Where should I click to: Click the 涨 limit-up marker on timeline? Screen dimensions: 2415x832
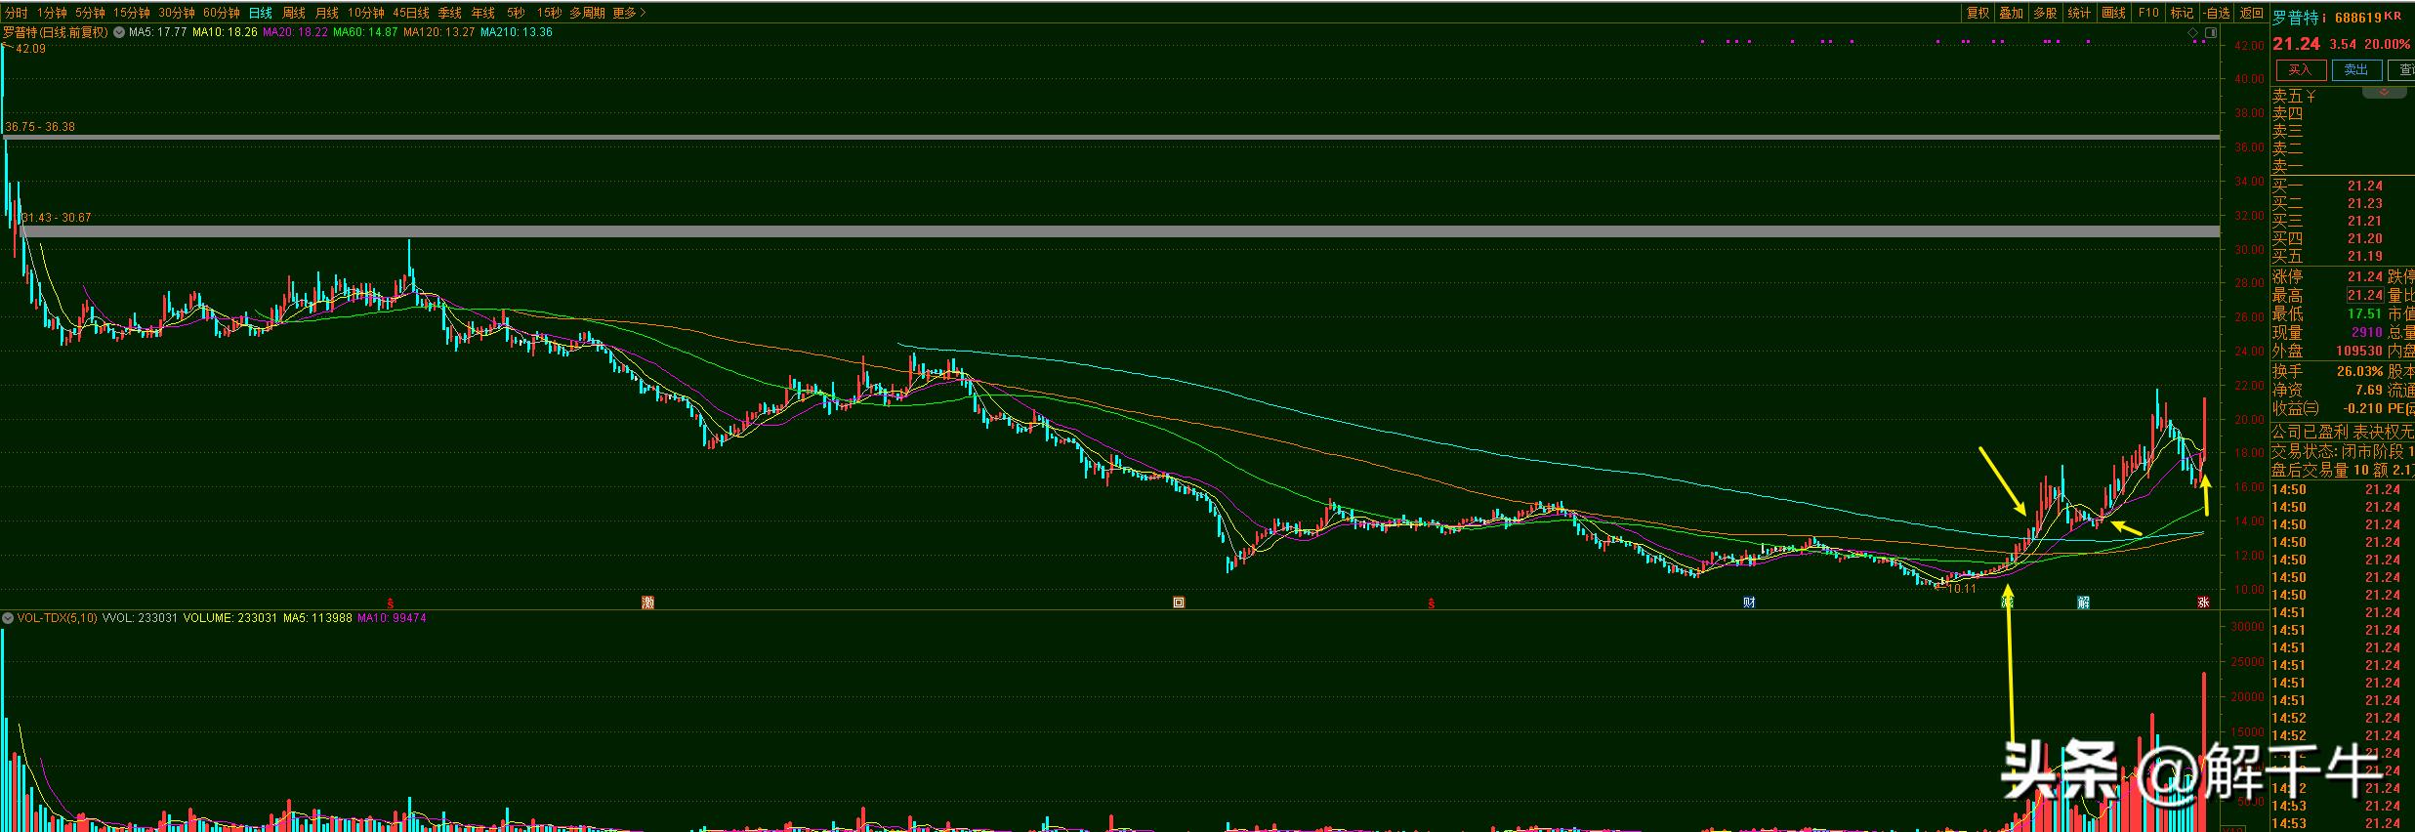pyautogui.click(x=2203, y=603)
